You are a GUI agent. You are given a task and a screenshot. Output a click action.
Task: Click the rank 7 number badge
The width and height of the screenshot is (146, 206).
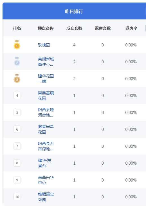coord(17,146)
